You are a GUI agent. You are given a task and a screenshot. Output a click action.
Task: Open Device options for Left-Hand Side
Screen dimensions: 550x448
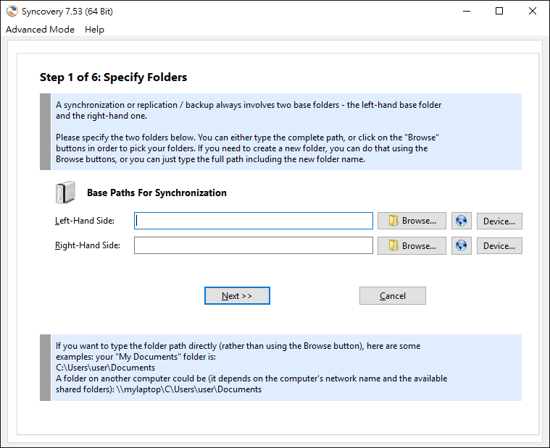click(499, 221)
